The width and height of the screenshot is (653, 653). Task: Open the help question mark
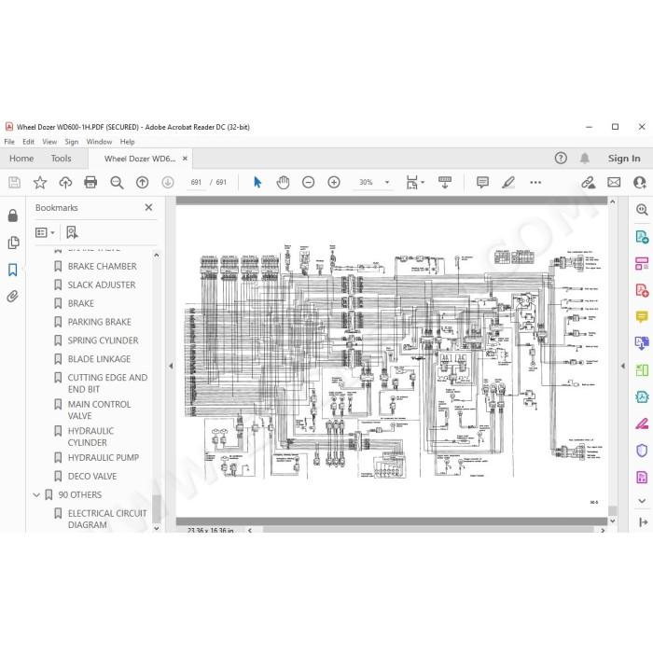[x=561, y=159]
